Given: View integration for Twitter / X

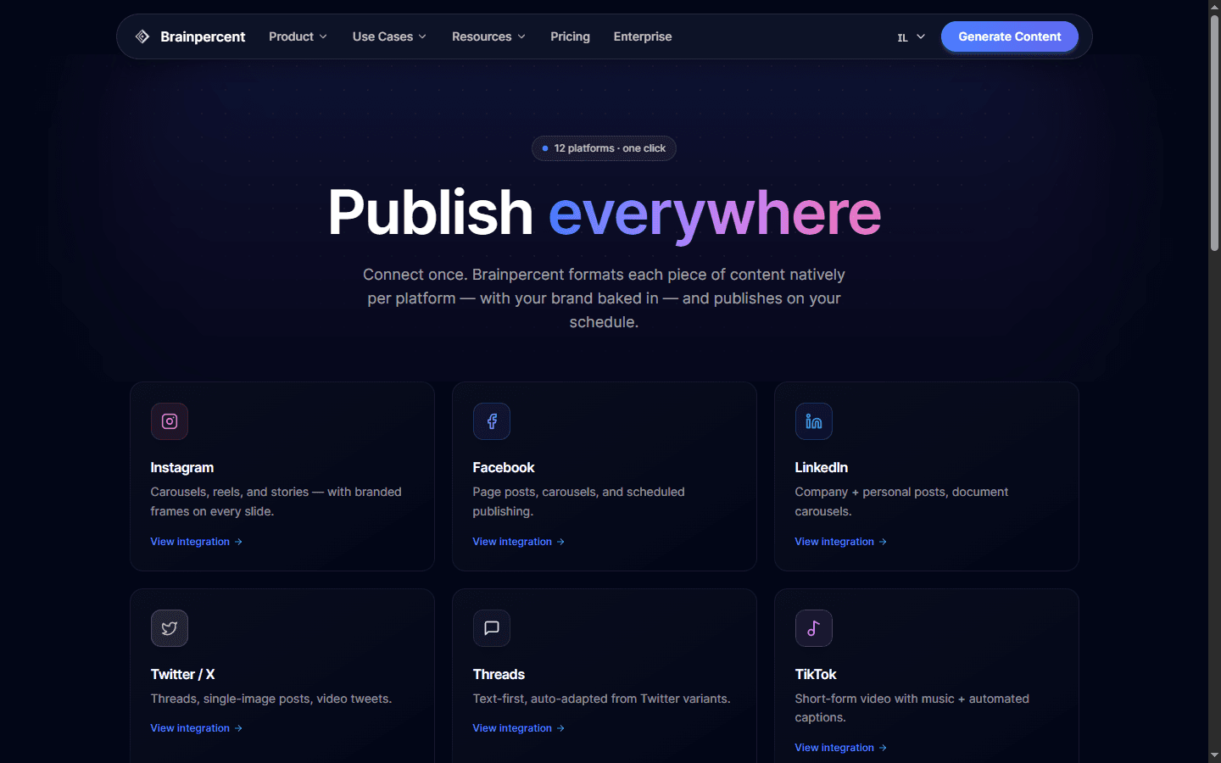Looking at the screenshot, I should pyautogui.click(x=197, y=728).
